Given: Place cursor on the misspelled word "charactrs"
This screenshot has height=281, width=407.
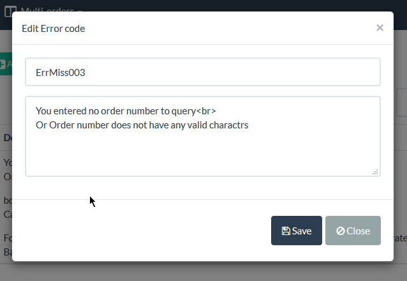Looking at the screenshot, I should 228,125.
